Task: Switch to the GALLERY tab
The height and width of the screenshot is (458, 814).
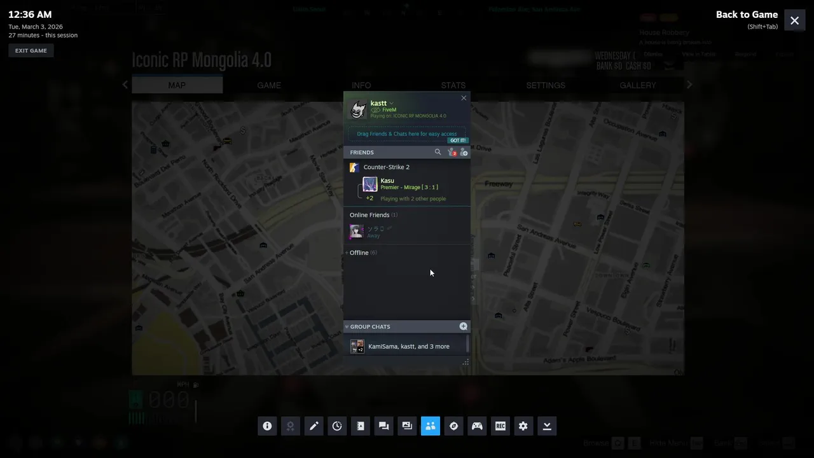Action: (x=638, y=85)
